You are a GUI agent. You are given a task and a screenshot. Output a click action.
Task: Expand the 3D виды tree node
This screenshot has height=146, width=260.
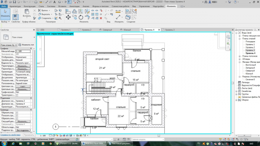(x=240, y=59)
